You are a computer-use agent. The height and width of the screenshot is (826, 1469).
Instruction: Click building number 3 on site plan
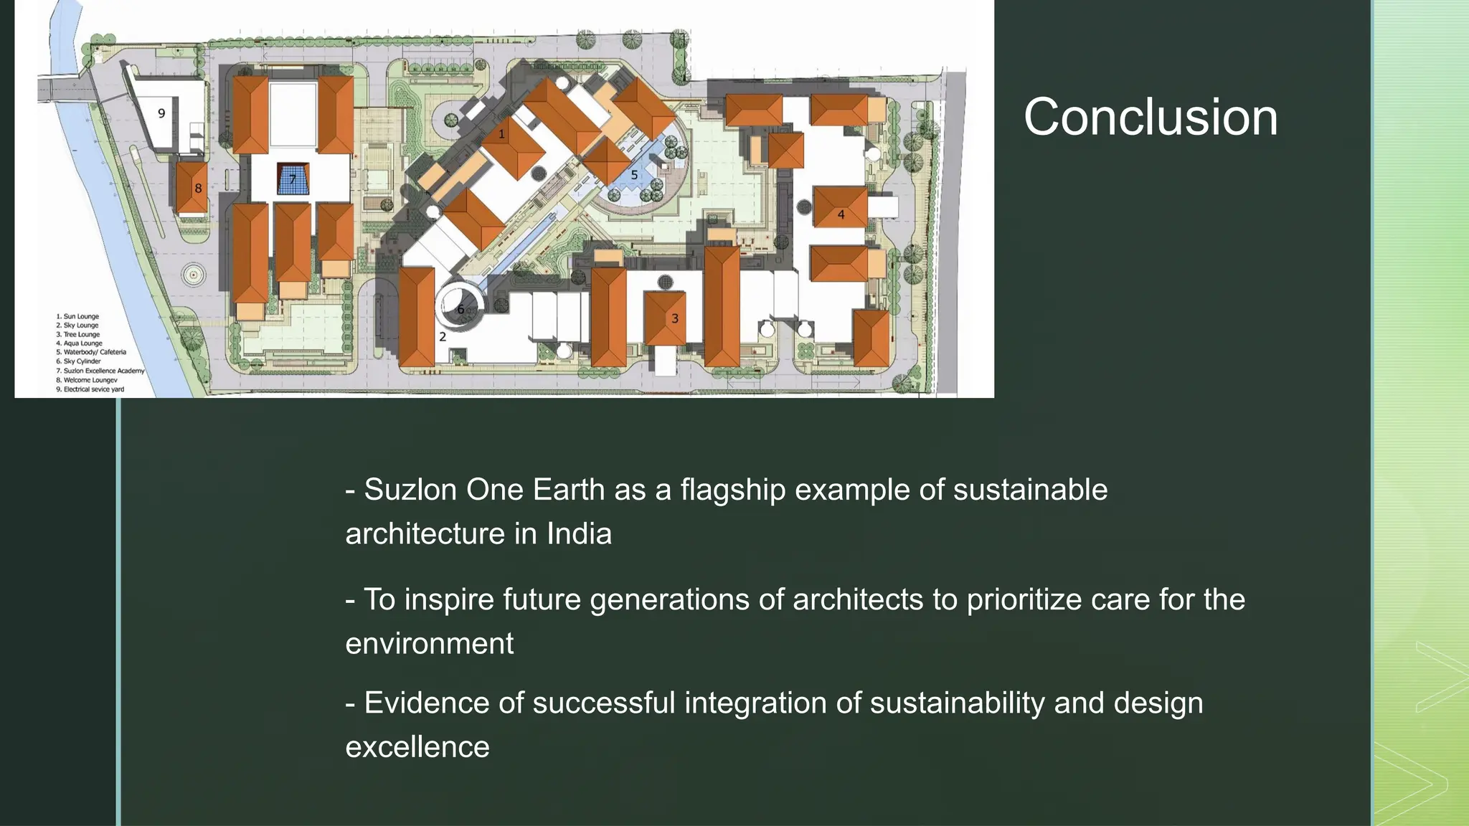click(x=674, y=318)
